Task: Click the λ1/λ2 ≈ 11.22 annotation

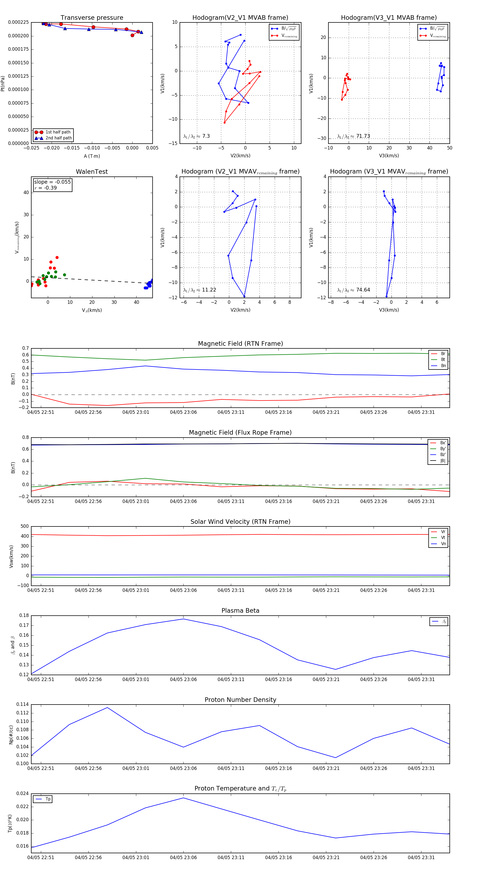Action: pos(200,290)
